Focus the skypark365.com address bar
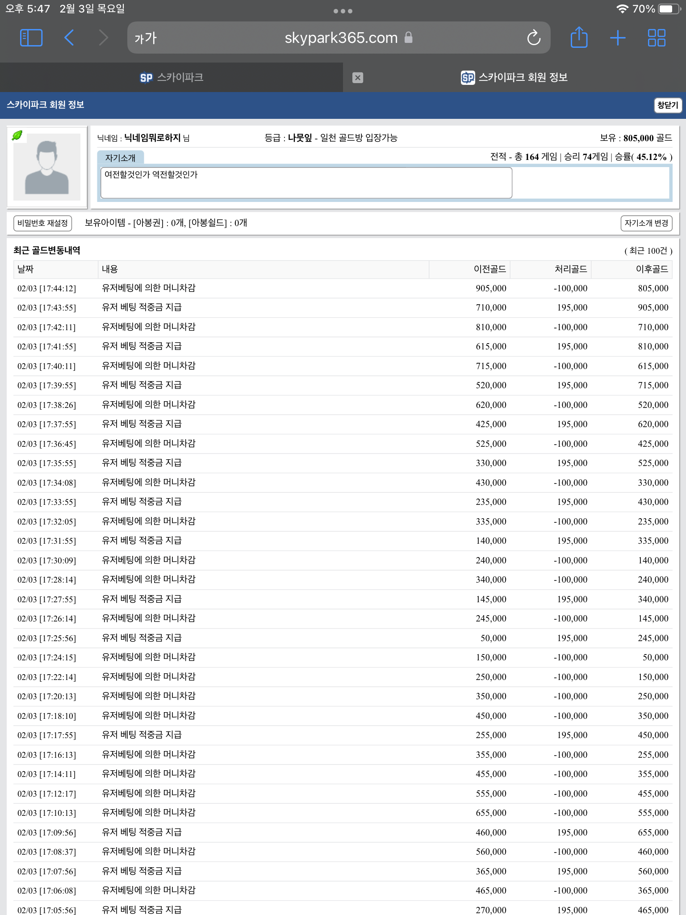Screen dimensions: 686x915 (339, 38)
